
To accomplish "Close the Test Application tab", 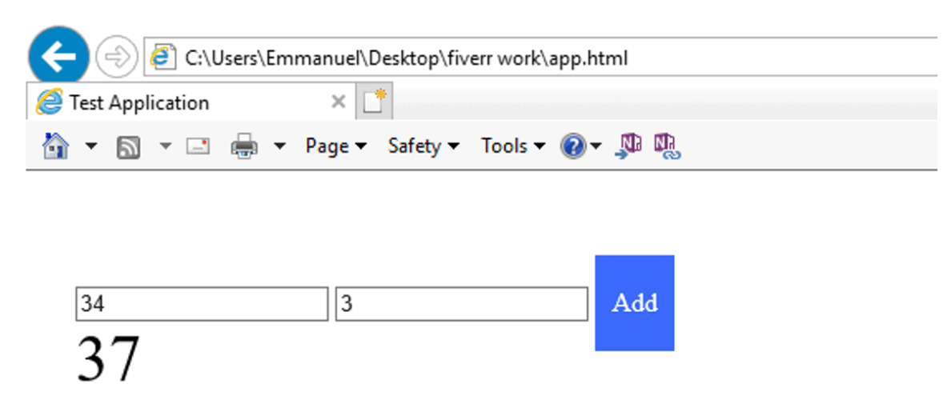I will tap(339, 102).
